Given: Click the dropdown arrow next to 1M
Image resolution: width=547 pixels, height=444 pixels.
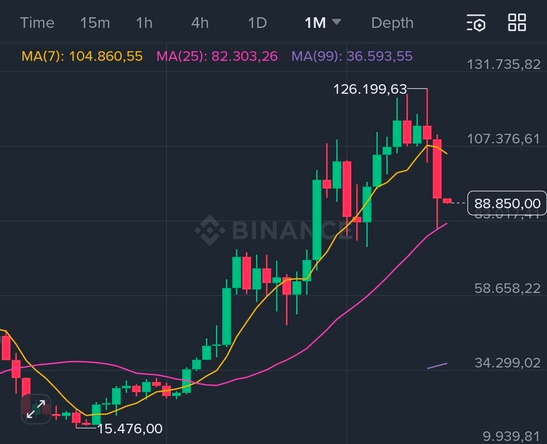Looking at the screenshot, I should pyautogui.click(x=337, y=23).
